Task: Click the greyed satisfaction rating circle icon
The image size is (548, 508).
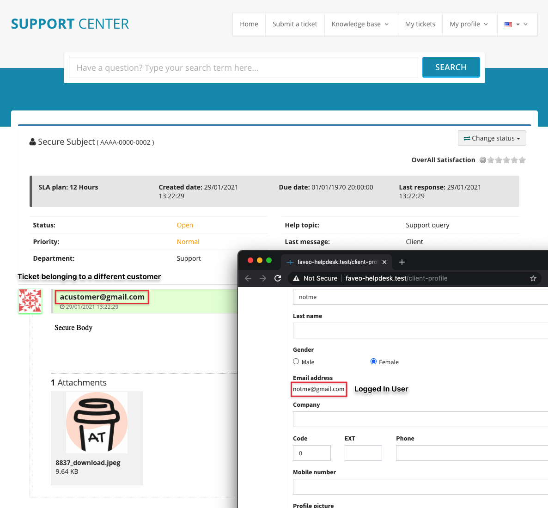Action: [483, 159]
